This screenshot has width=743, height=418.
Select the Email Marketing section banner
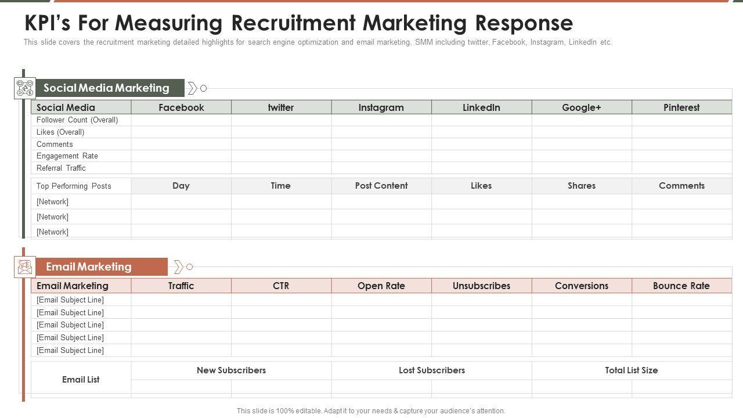click(x=89, y=267)
